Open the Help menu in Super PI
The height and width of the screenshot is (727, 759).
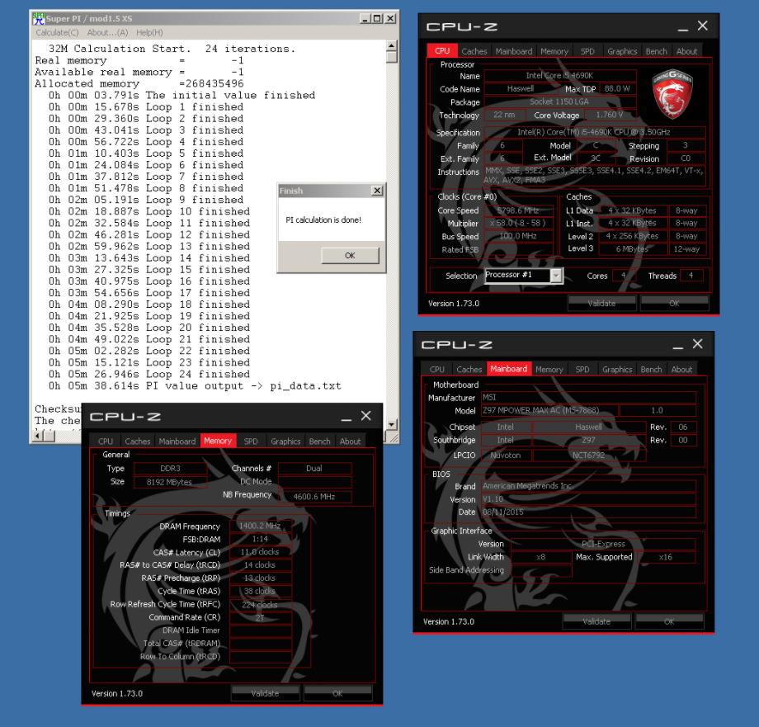tap(149, 33)
